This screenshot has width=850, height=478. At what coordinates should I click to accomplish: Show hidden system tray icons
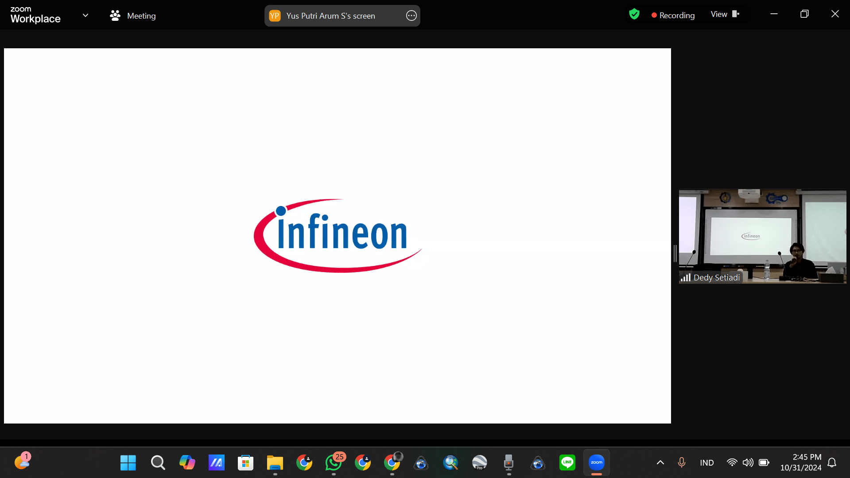click(660, 462)
